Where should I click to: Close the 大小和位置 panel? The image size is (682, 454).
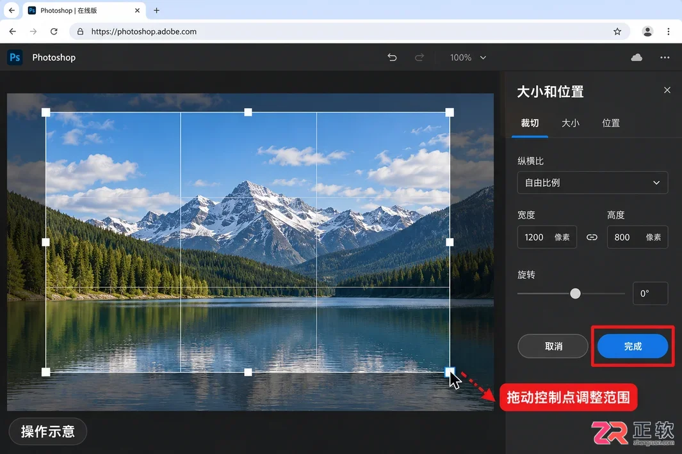667,90
